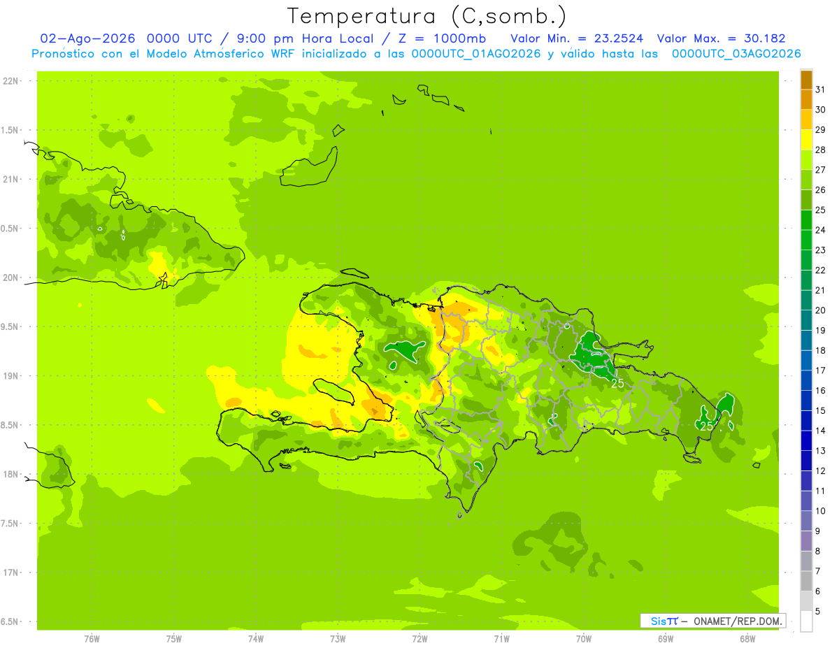
Task: Pick the dark green legend segment between 24 and 25
Action: pos(806,220)
